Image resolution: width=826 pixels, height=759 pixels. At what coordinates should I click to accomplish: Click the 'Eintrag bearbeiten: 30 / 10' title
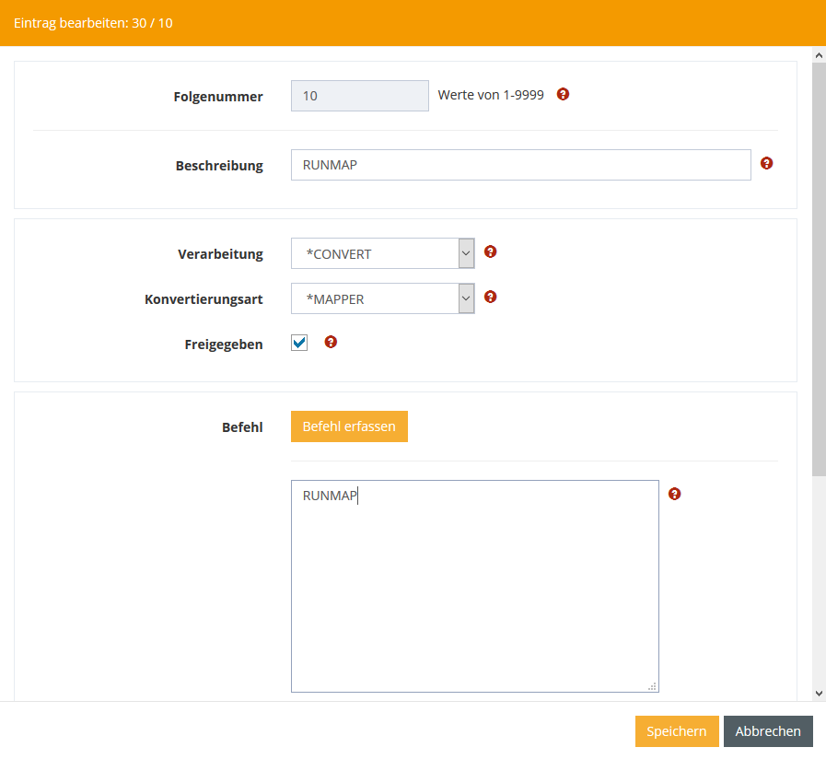(93, 23)
